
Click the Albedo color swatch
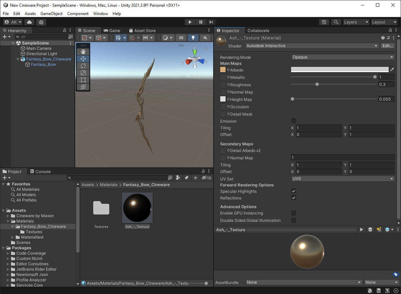coord(340,69)
